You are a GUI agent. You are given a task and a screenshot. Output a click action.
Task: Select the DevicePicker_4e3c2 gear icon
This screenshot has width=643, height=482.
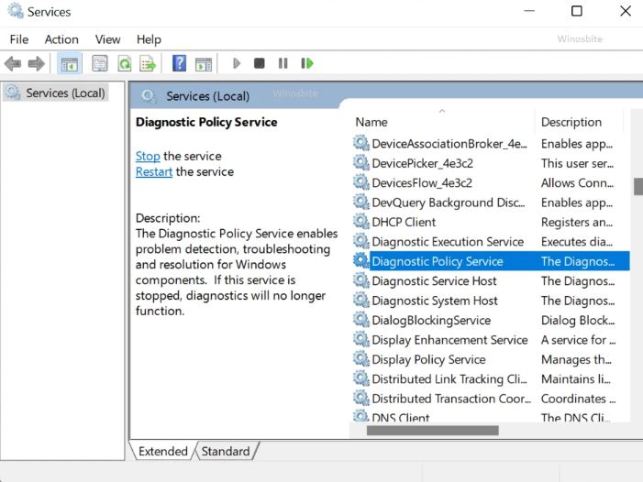[x=360, y=163]
